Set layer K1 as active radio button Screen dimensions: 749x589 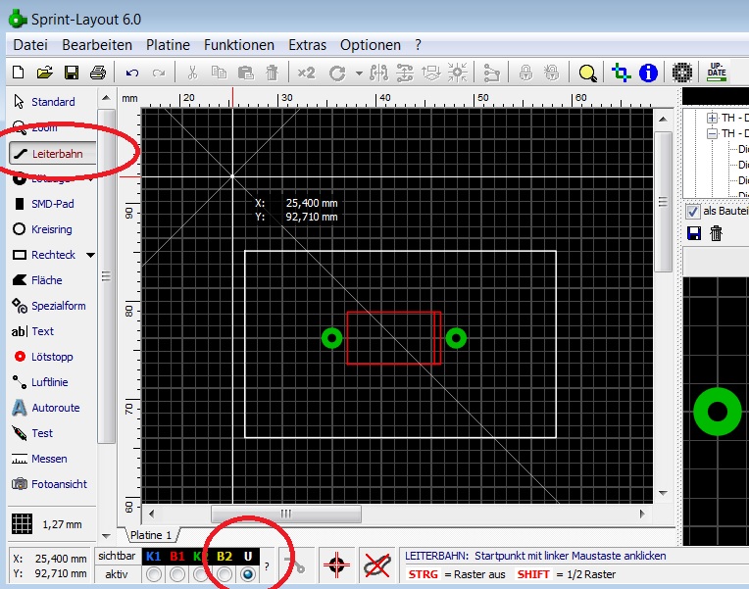point(154,574)
